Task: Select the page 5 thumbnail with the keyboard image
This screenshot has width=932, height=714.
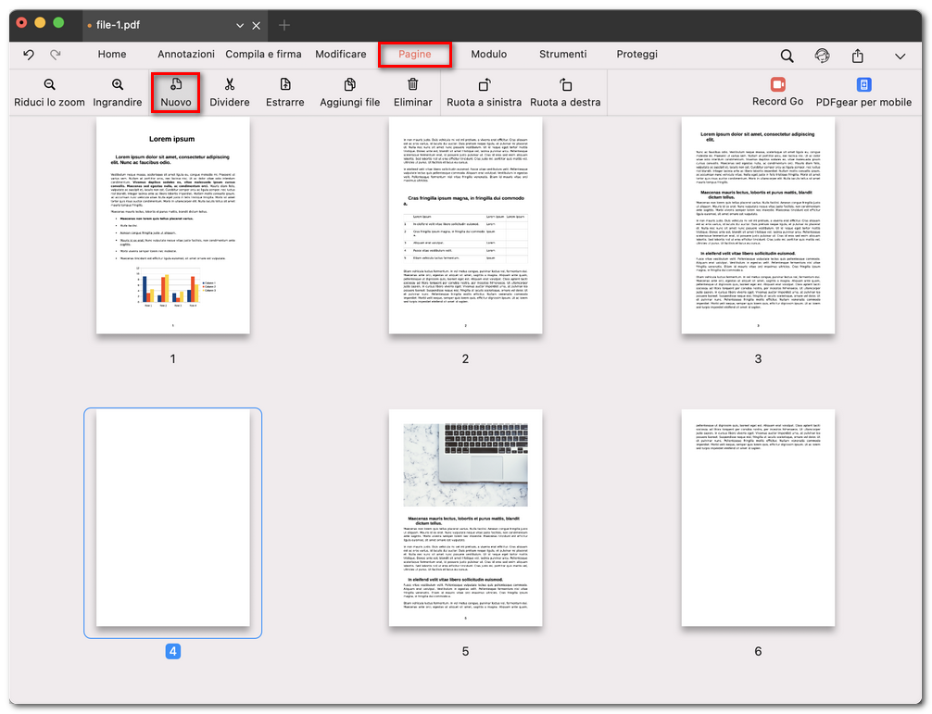Action: [465, 519]
